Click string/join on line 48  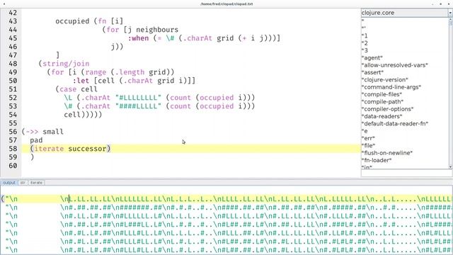click(x=66, y=64)
